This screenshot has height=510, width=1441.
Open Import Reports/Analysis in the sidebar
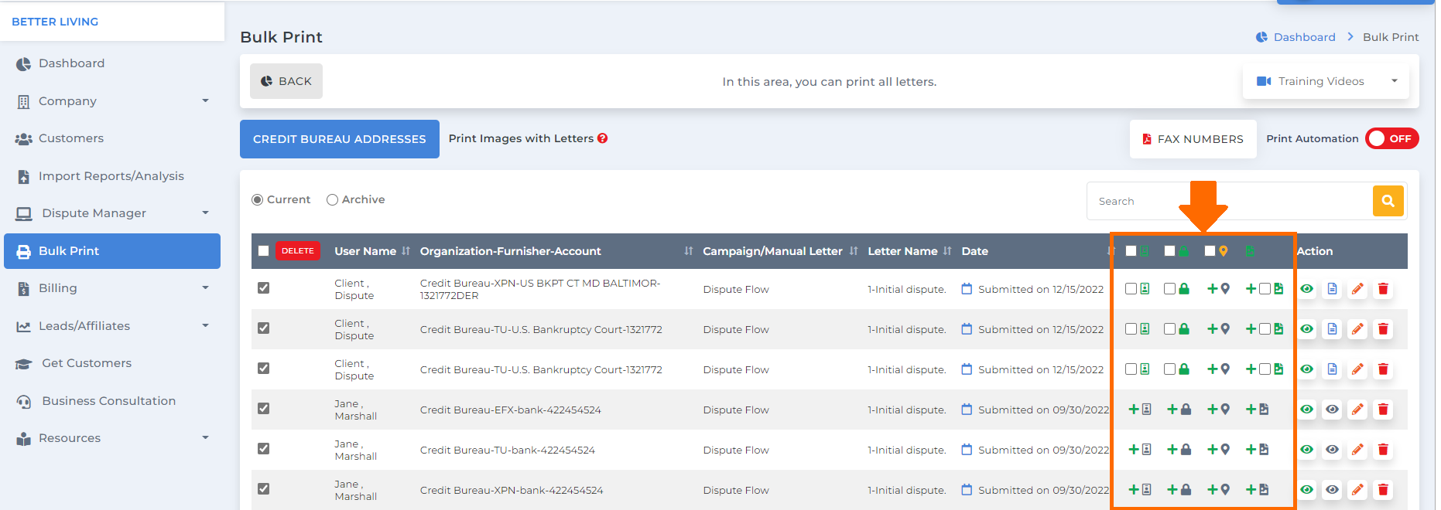tap(112, 176)
